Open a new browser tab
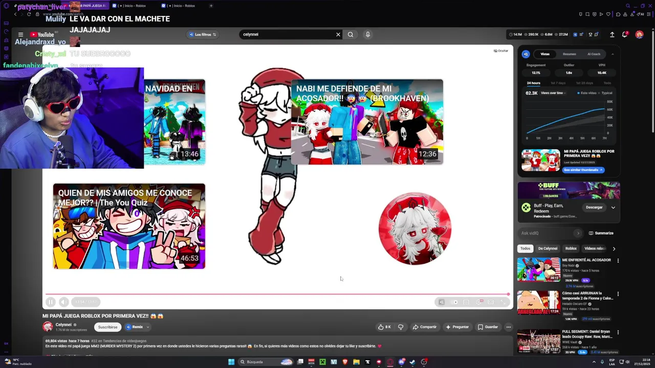 211,6
